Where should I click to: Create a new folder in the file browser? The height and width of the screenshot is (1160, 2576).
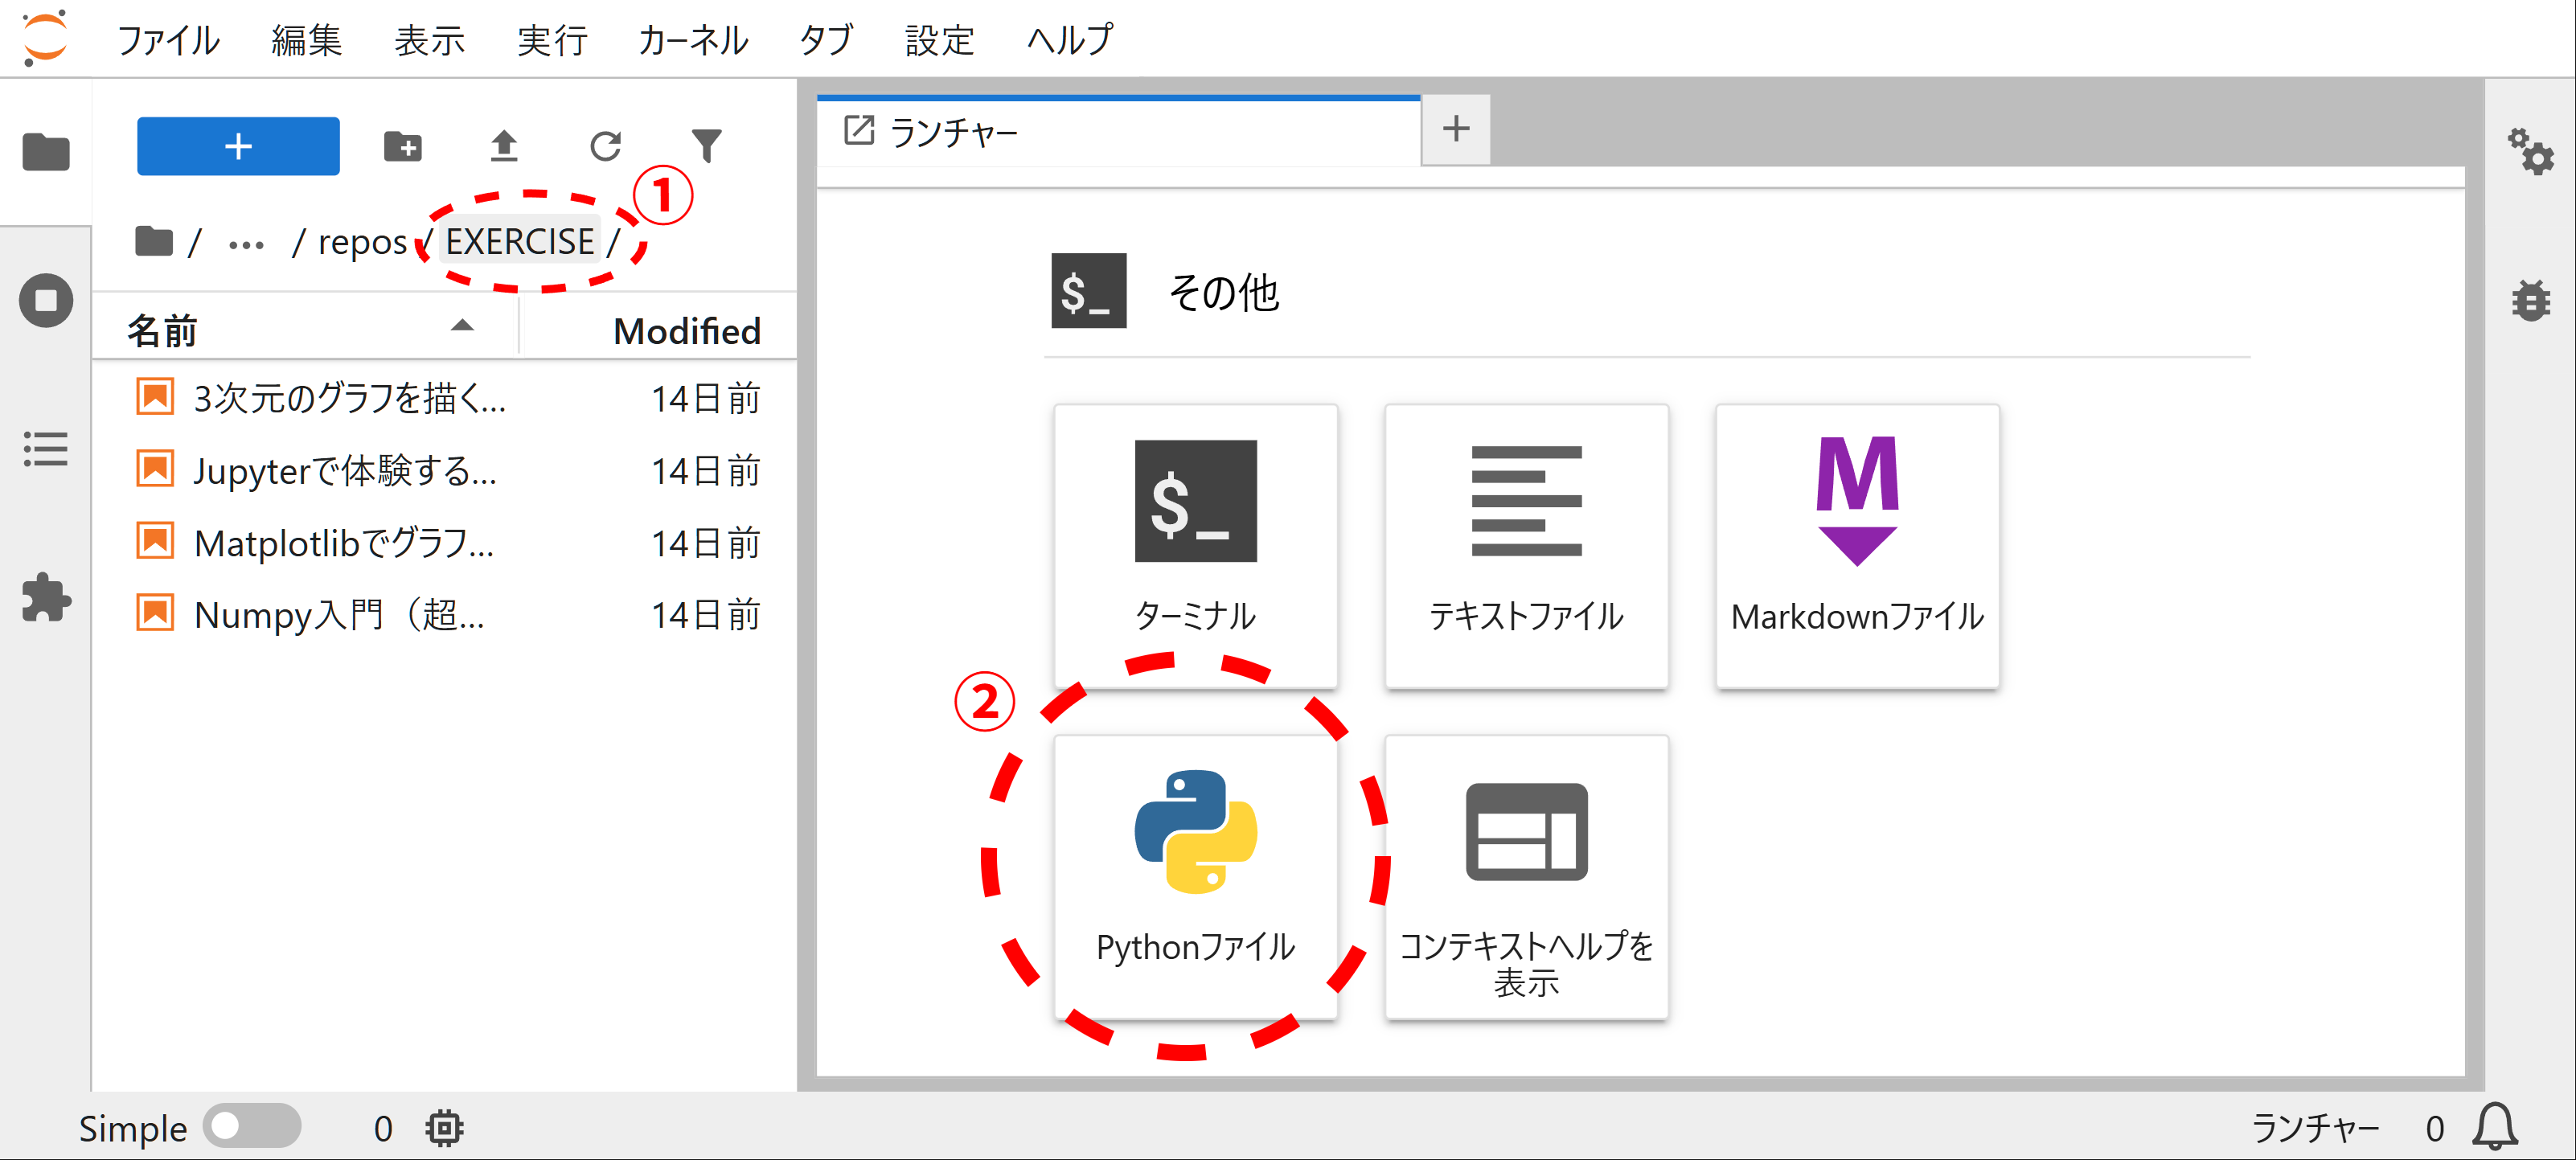pos(404,146)
